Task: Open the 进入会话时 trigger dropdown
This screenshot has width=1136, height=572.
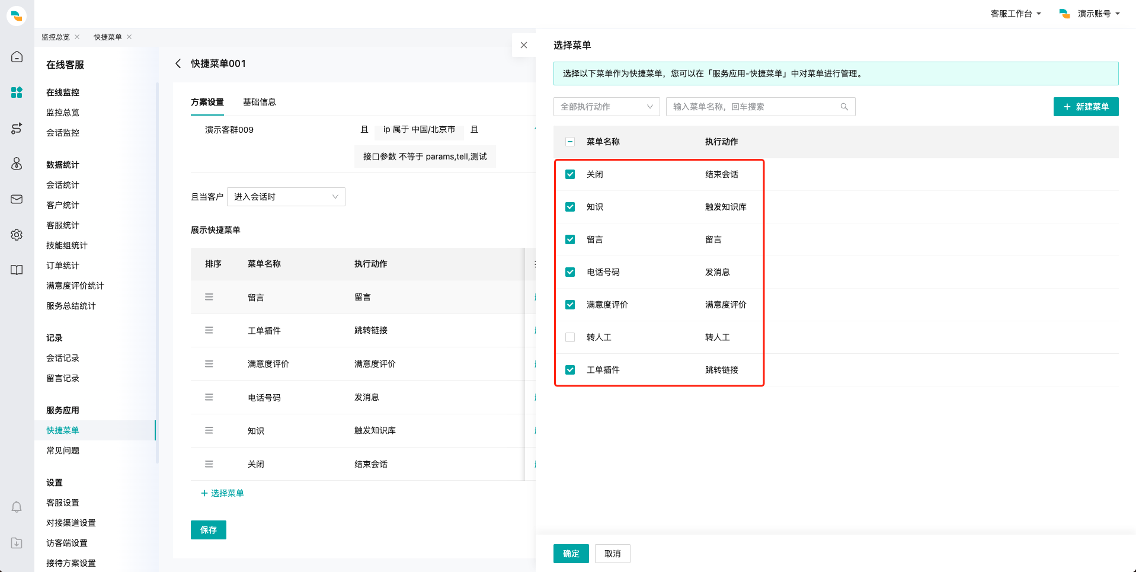Action: [286, 197]
